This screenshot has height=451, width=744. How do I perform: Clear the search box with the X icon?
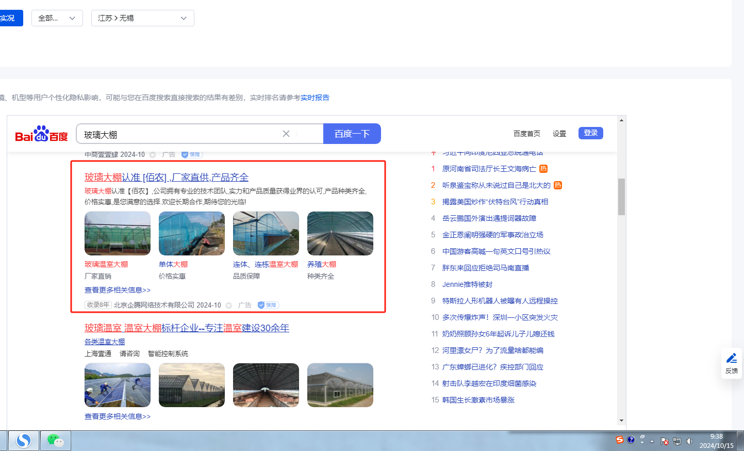(286, 134)
